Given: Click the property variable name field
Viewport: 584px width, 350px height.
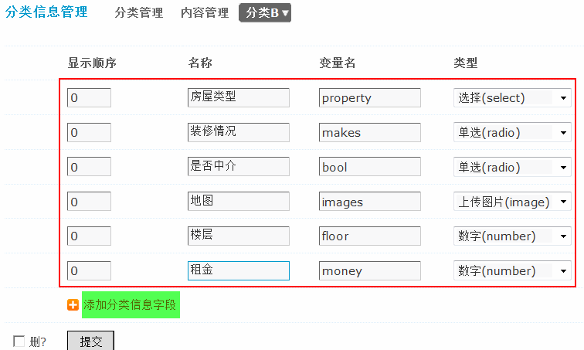Looking at the screenshot, I should point(370,98).
